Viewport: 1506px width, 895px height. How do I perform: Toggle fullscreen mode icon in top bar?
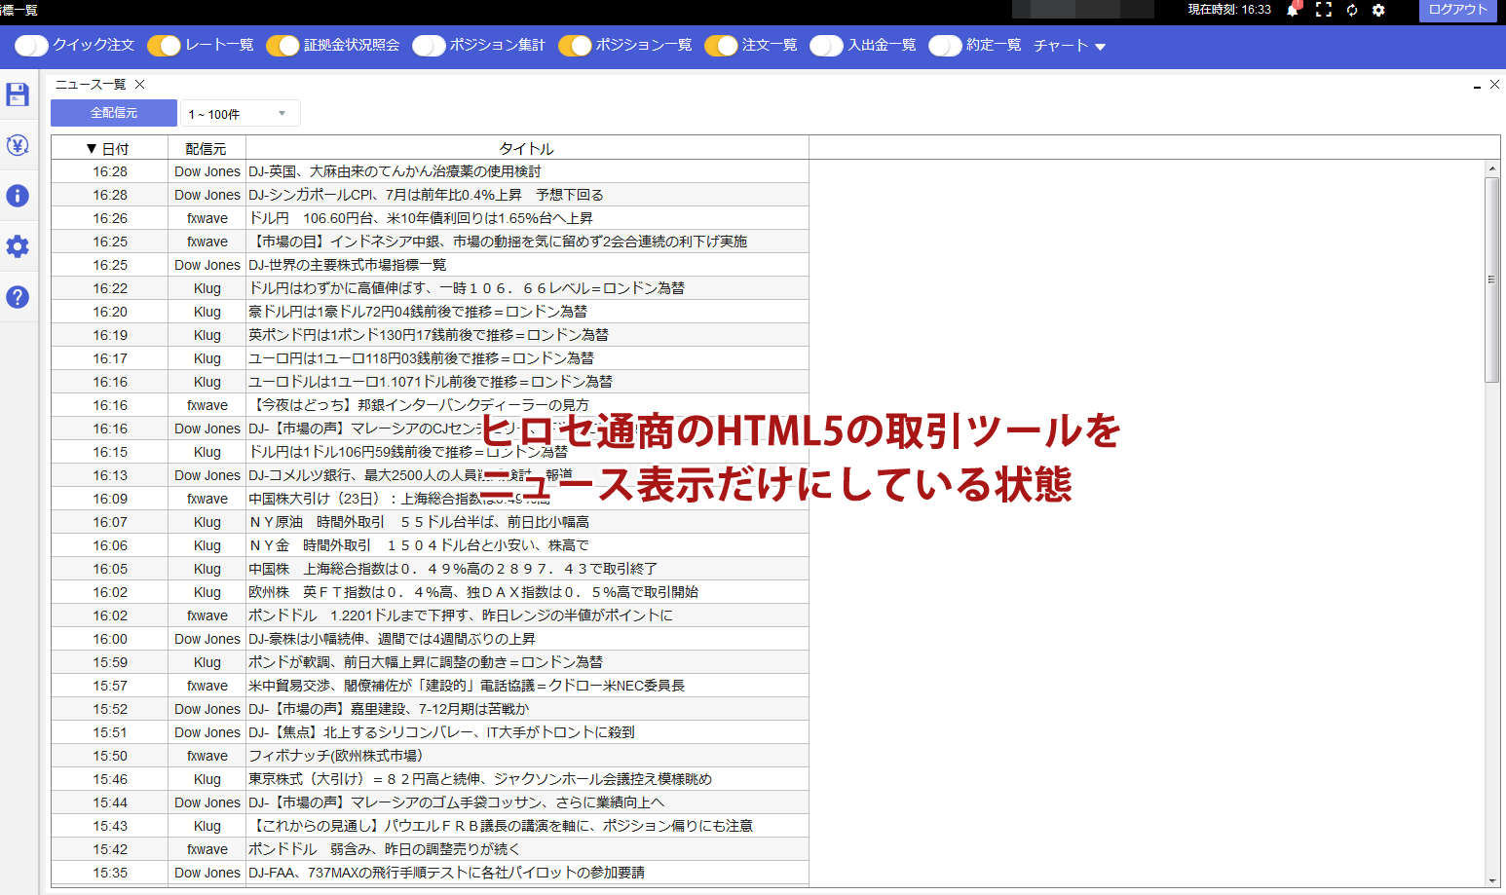[x=1323, y=10]
